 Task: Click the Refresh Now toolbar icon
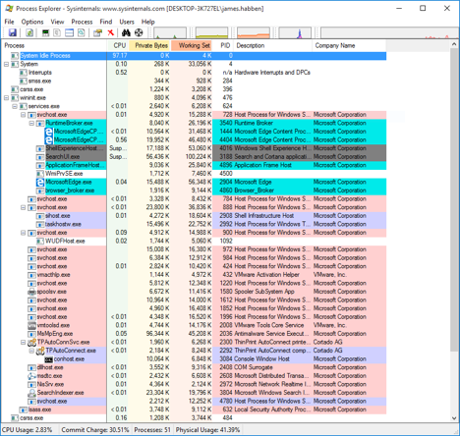point(29,32)
